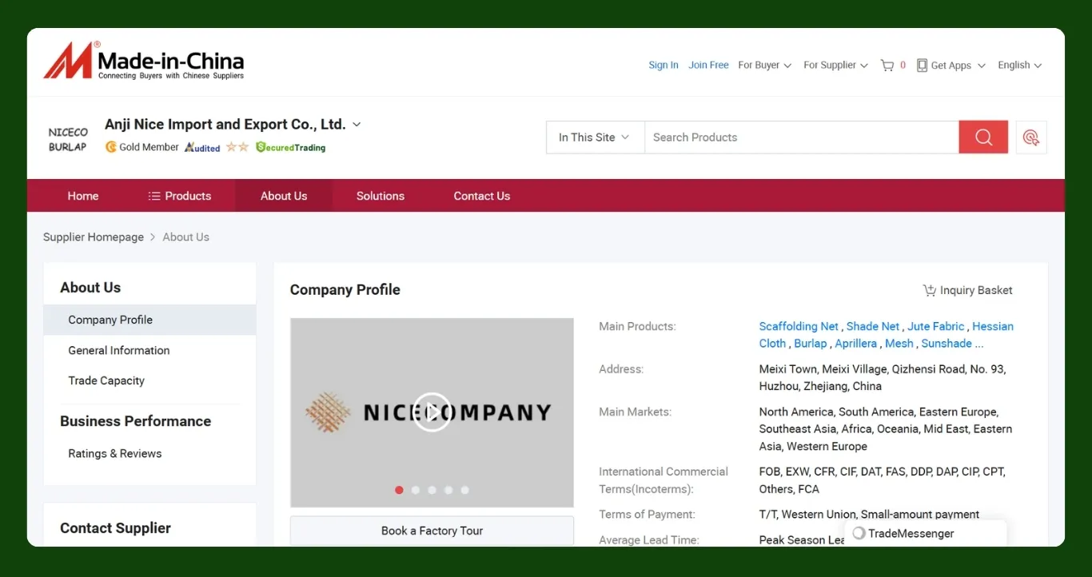Open the image search target icon
Image resolution: width=1092 pixels, height=577 pixels.
pyautogui.click(x=1031, y=137)
